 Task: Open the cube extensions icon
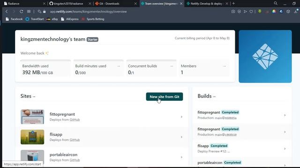click(288, 11)
